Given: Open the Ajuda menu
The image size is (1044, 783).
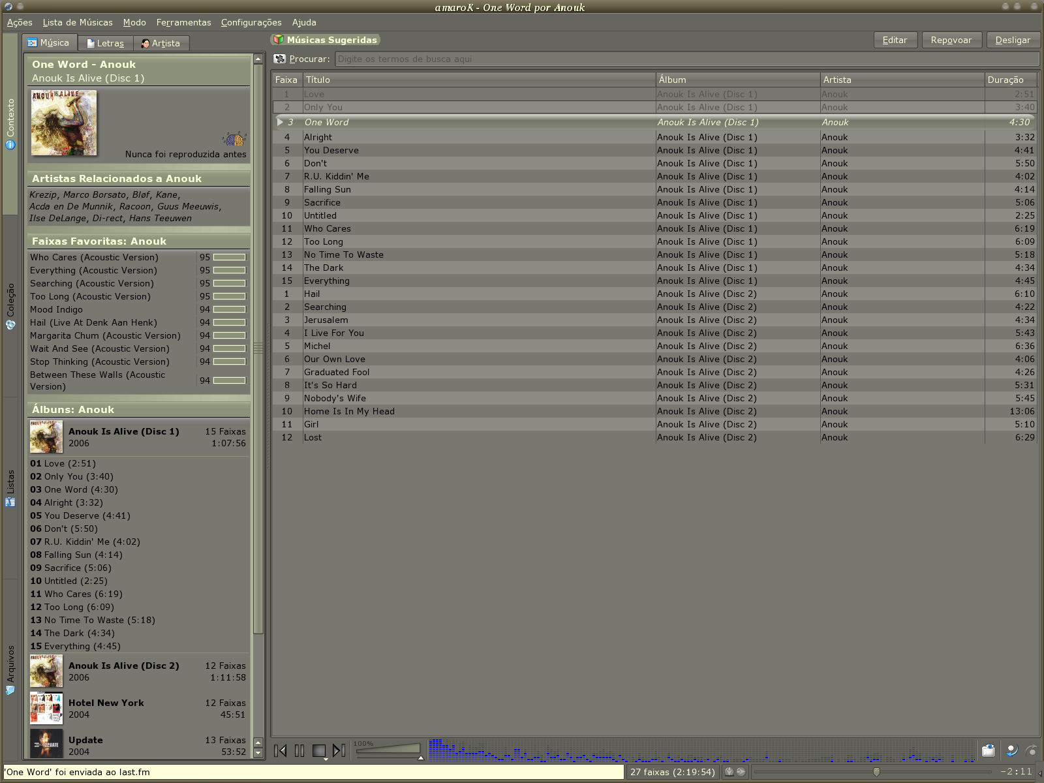Looking at the screenshot, I should [304, 22].
